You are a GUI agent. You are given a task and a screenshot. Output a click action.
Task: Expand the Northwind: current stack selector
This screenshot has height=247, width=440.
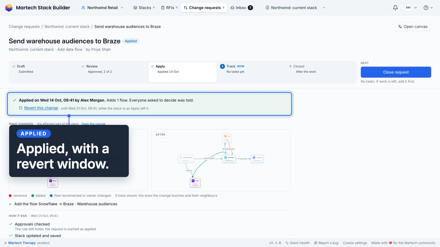click(x=295, y=8)
